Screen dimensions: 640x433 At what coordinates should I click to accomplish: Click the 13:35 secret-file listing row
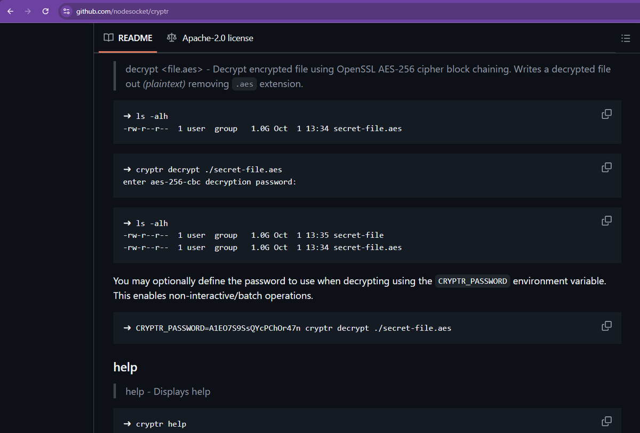coord(253,235)
